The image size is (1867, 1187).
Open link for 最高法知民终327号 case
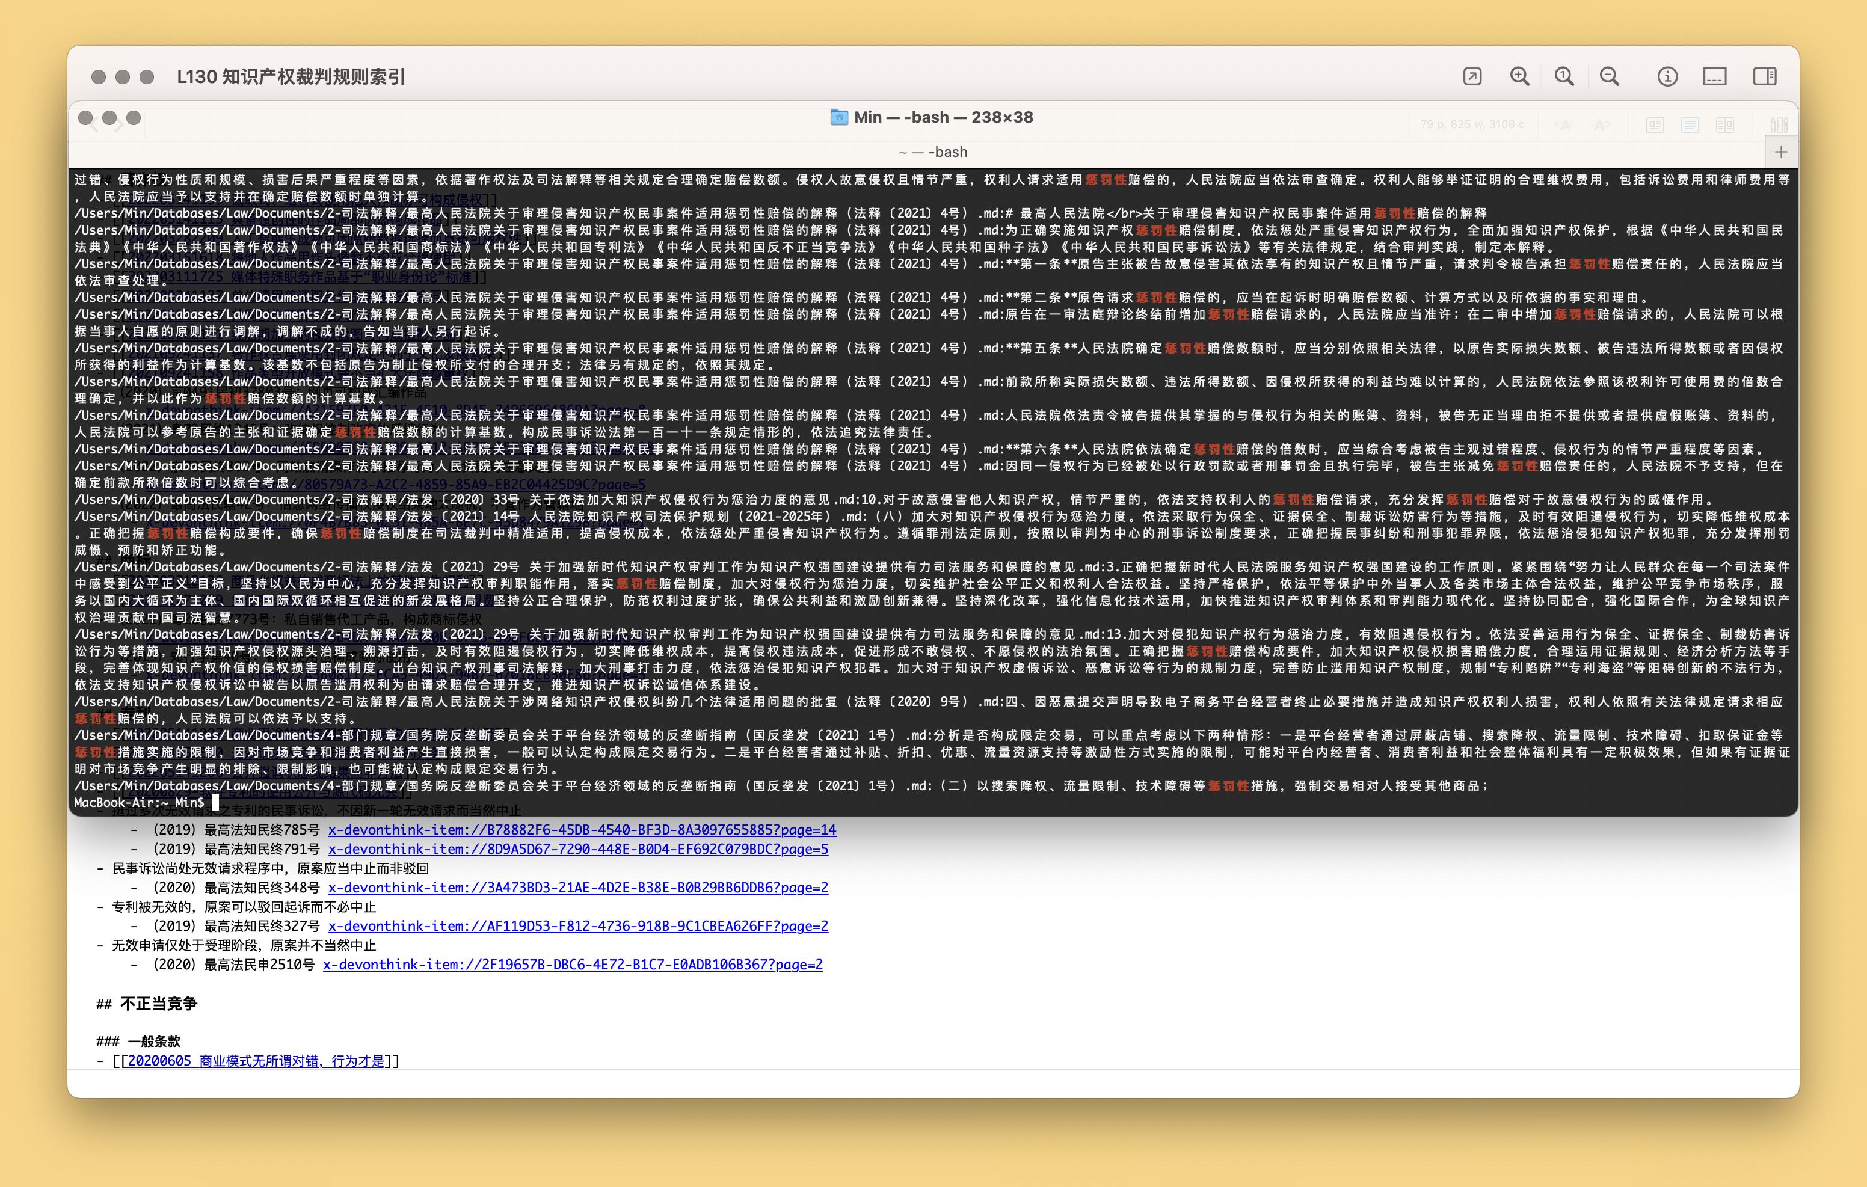pos(577,925)
